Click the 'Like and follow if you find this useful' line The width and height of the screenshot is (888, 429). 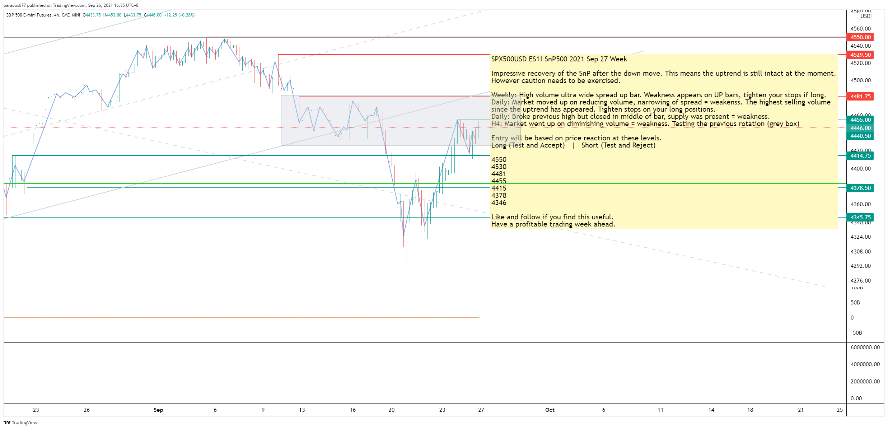pyautogui.click(x=552, y=217)
